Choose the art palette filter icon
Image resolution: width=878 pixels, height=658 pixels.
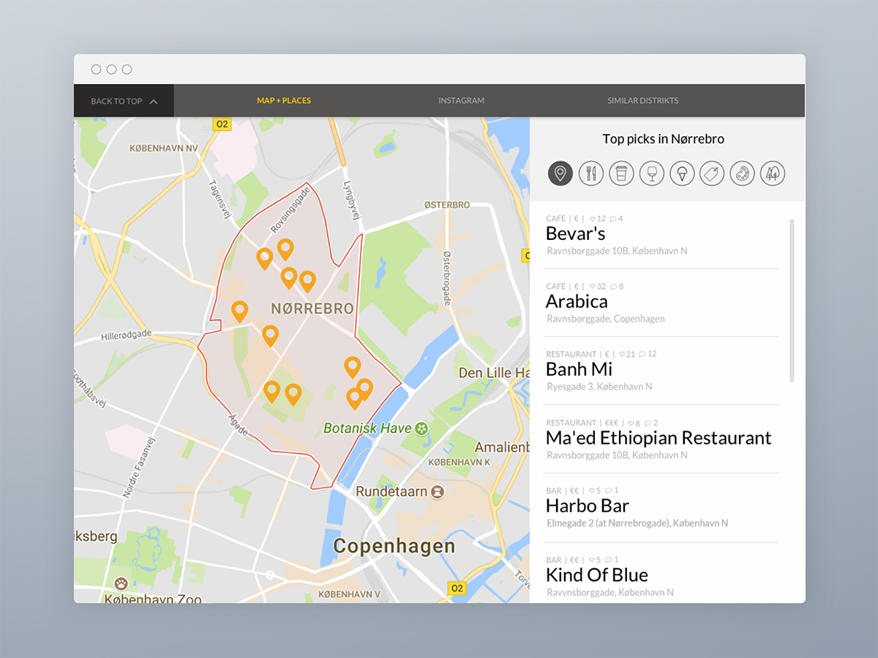click(x=742, y=173)
